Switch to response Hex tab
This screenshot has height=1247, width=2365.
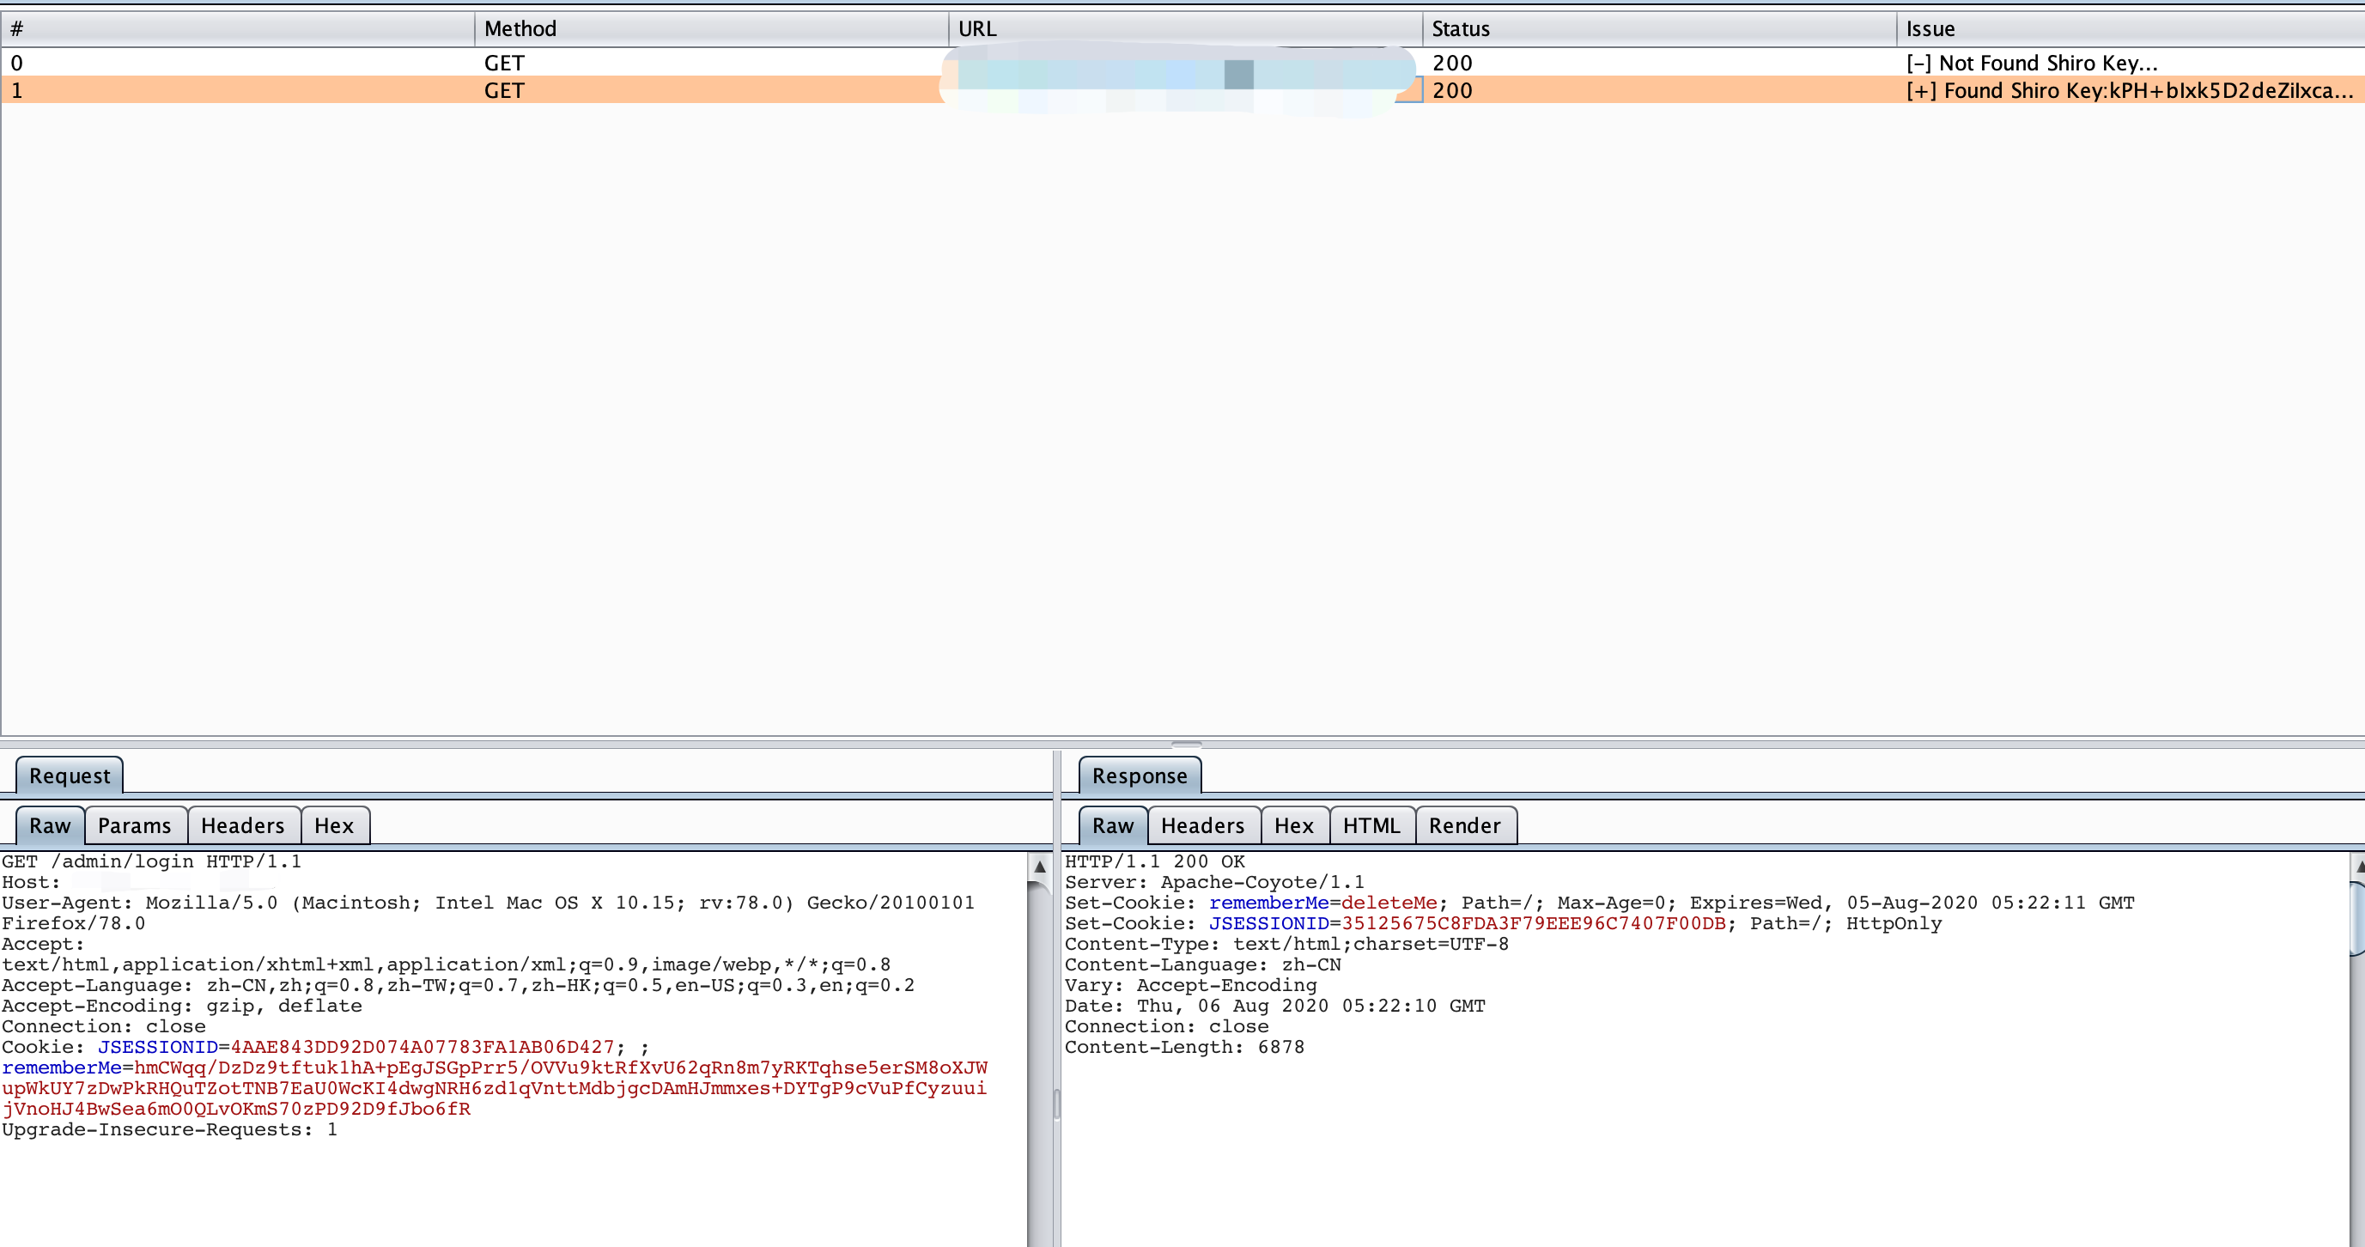pyautogui.click(x=1292, y=825)
